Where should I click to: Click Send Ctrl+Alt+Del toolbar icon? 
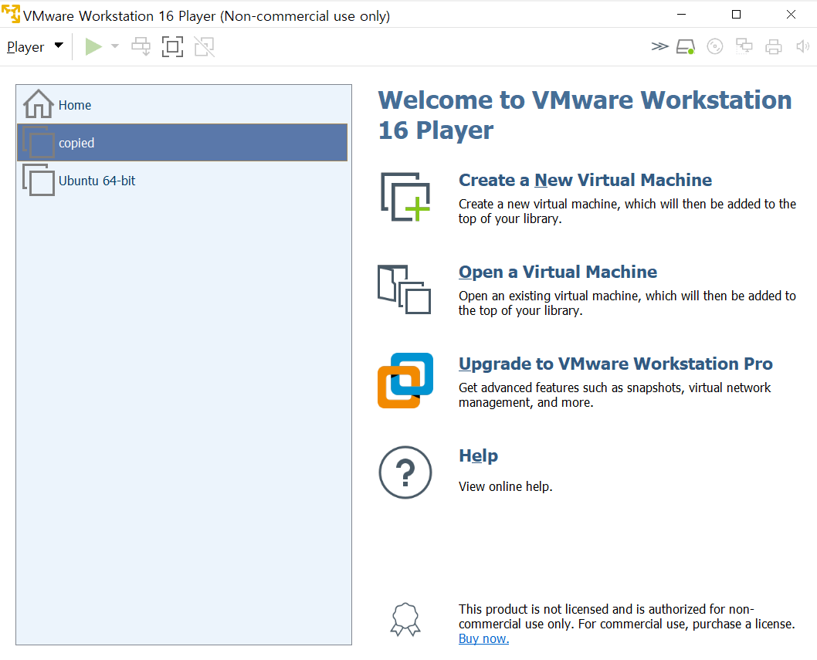(141, 46)
